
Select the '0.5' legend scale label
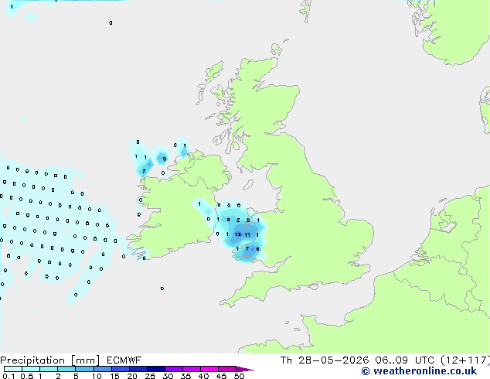[27, 376]
